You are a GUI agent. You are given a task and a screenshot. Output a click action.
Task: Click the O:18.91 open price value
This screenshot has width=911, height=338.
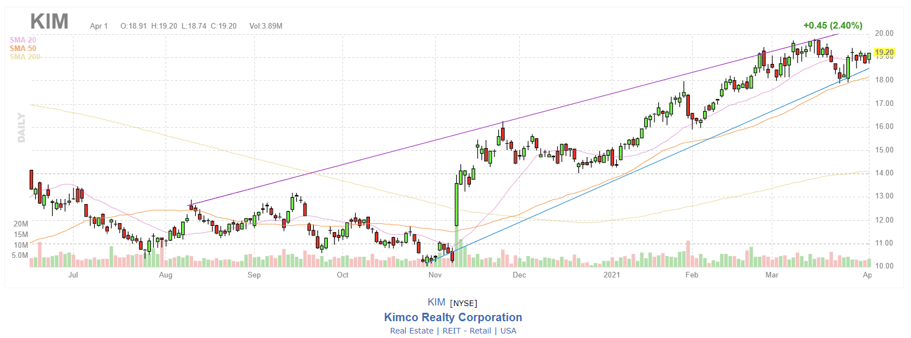tap(134, 26)
